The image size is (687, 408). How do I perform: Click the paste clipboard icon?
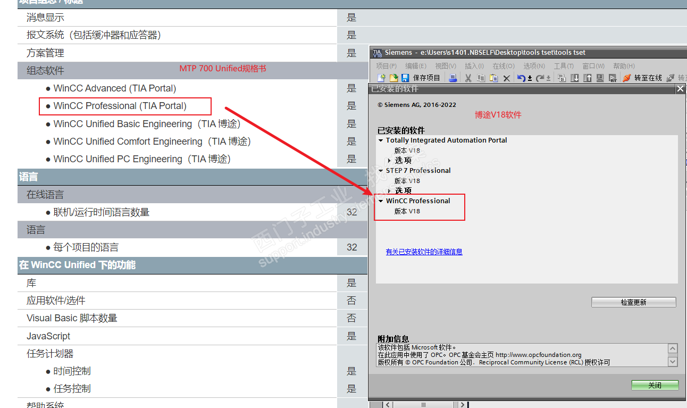[x=493, y=78]
